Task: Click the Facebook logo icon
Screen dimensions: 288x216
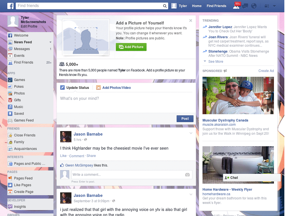Action: pyautogui.click(x=10, y=6)
